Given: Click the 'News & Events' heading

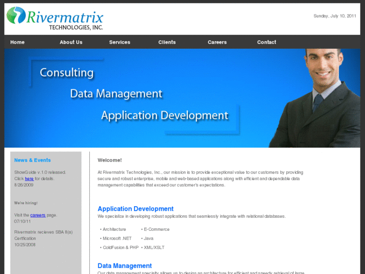Looking at the screenshot, I should coord(32,160).
